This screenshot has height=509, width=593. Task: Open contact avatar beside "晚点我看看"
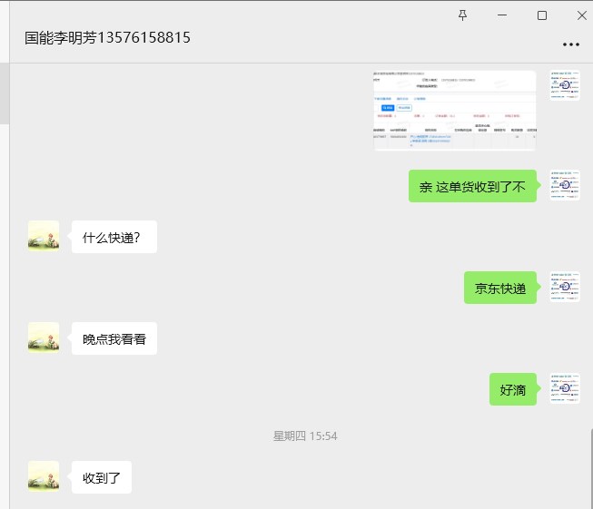click(x=44, y=338)
